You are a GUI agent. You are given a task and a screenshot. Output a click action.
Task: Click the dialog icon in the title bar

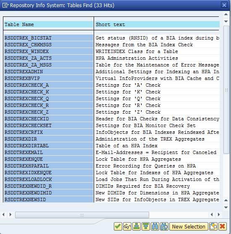[5, 5]
